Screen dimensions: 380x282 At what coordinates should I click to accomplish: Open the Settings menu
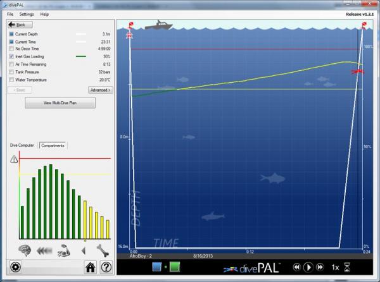coord(27,14)
